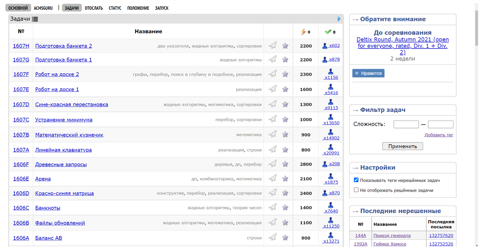488x247 pixels.
Task: Toggle favorite star for Сине-красная перестановка
Action: [x=285, y=104]
